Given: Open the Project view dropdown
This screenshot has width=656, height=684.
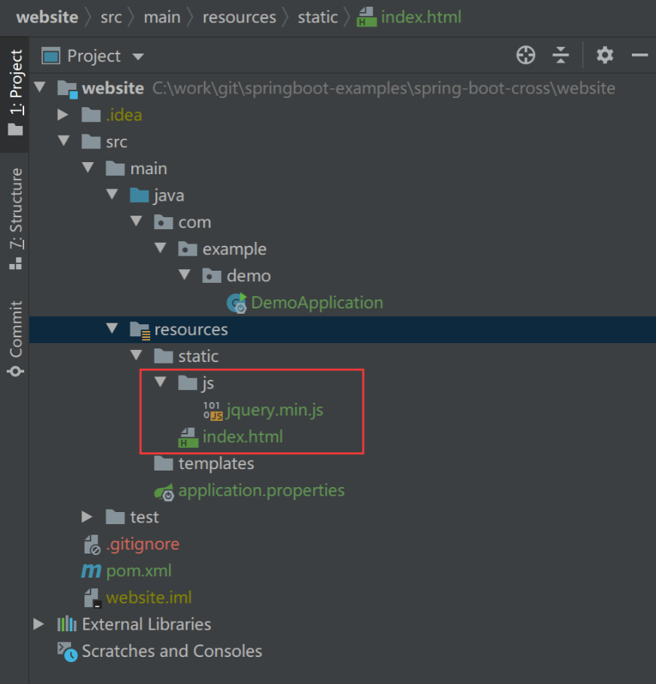Looking at the screenshot, I should coord(137,57).
